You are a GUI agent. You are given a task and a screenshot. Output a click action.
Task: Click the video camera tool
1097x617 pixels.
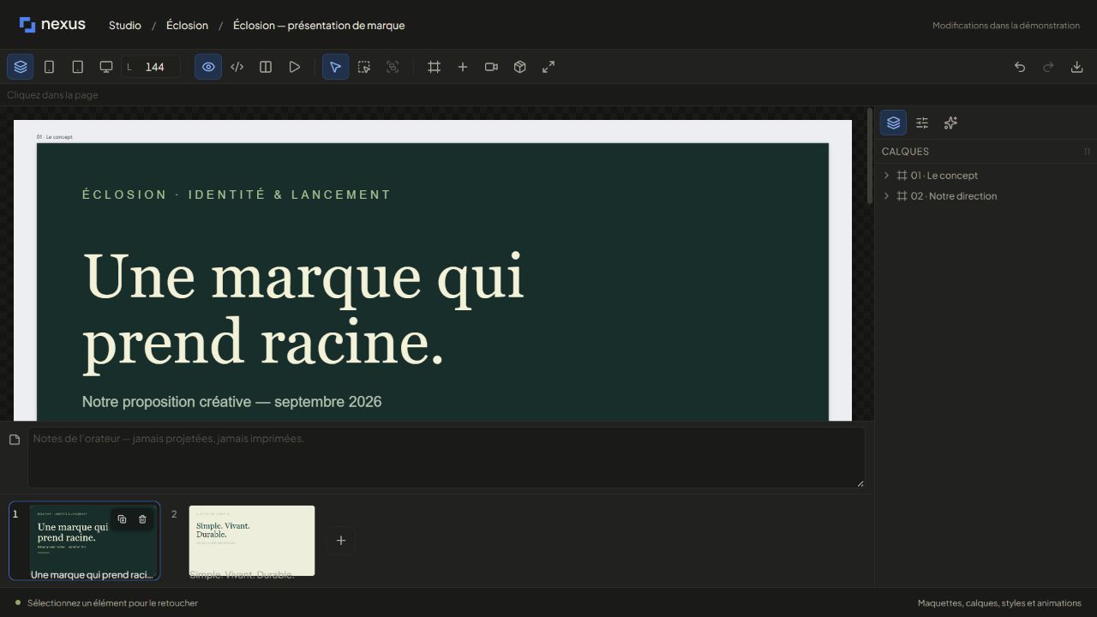click(491, 67)
